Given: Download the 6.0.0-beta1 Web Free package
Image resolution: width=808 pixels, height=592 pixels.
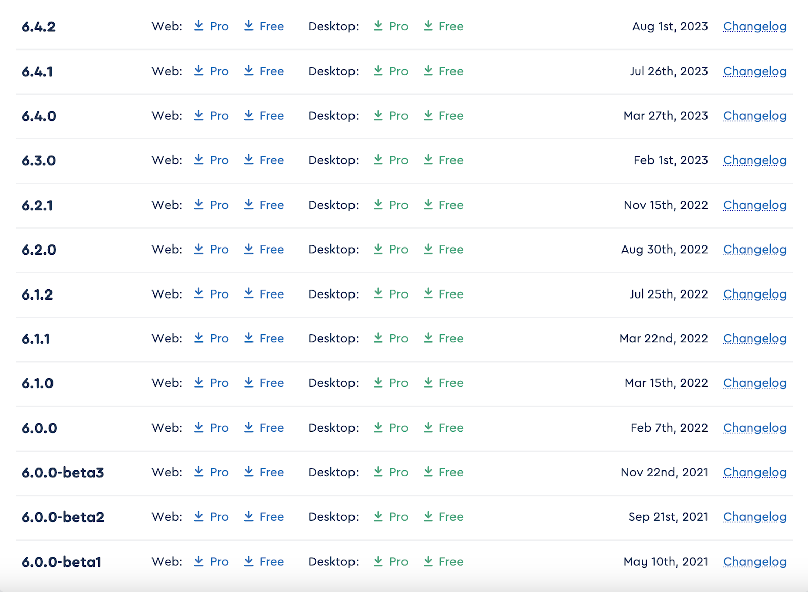Looking at the screenshot, I should [x=264, y=562].
